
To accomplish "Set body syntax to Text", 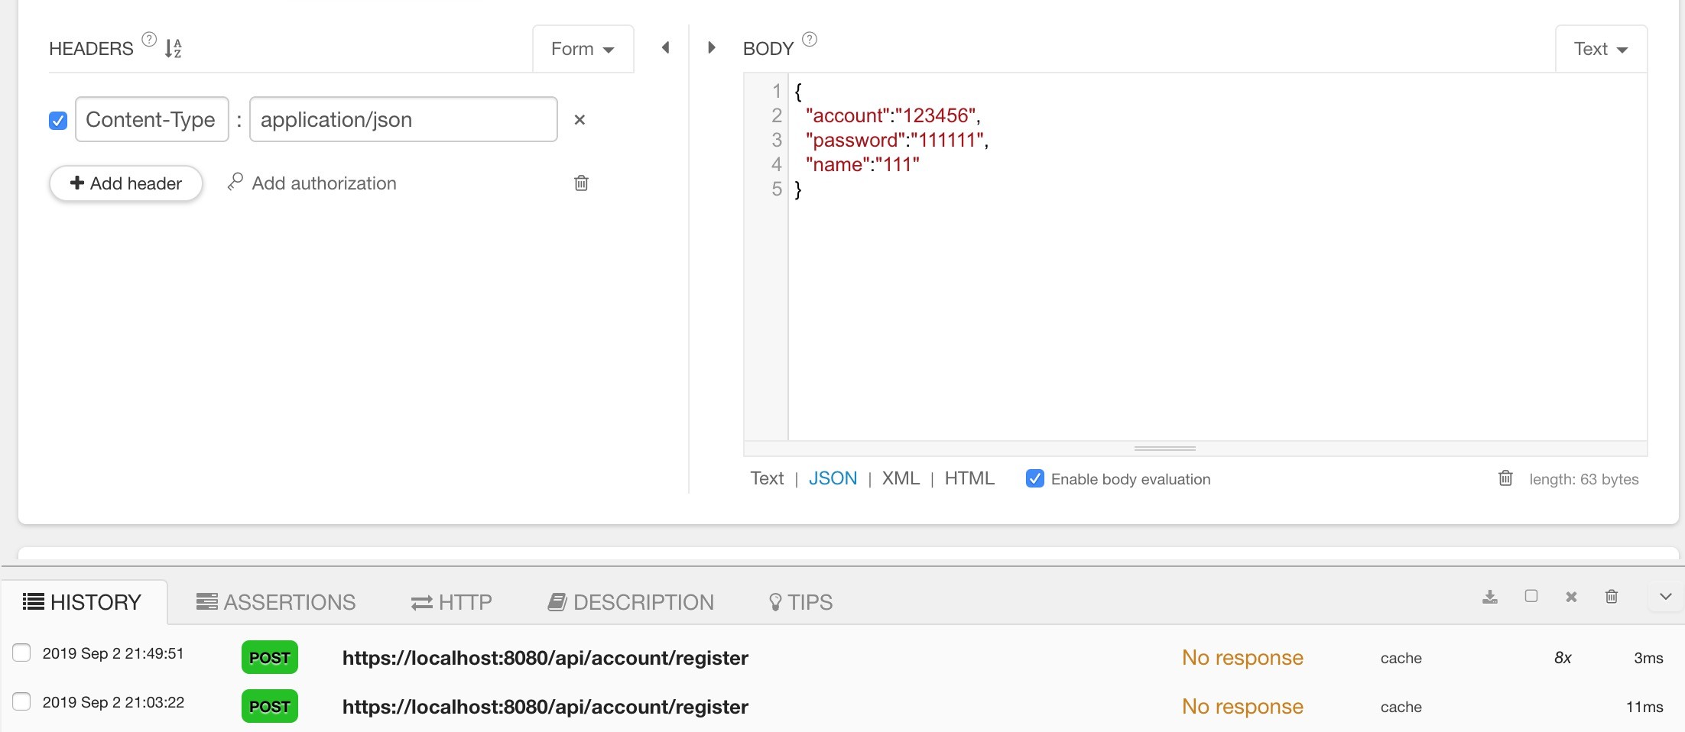I will pos(767,478).
